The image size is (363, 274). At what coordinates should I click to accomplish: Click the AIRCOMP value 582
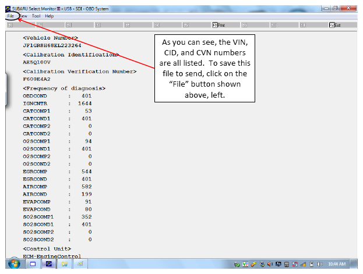87,187
